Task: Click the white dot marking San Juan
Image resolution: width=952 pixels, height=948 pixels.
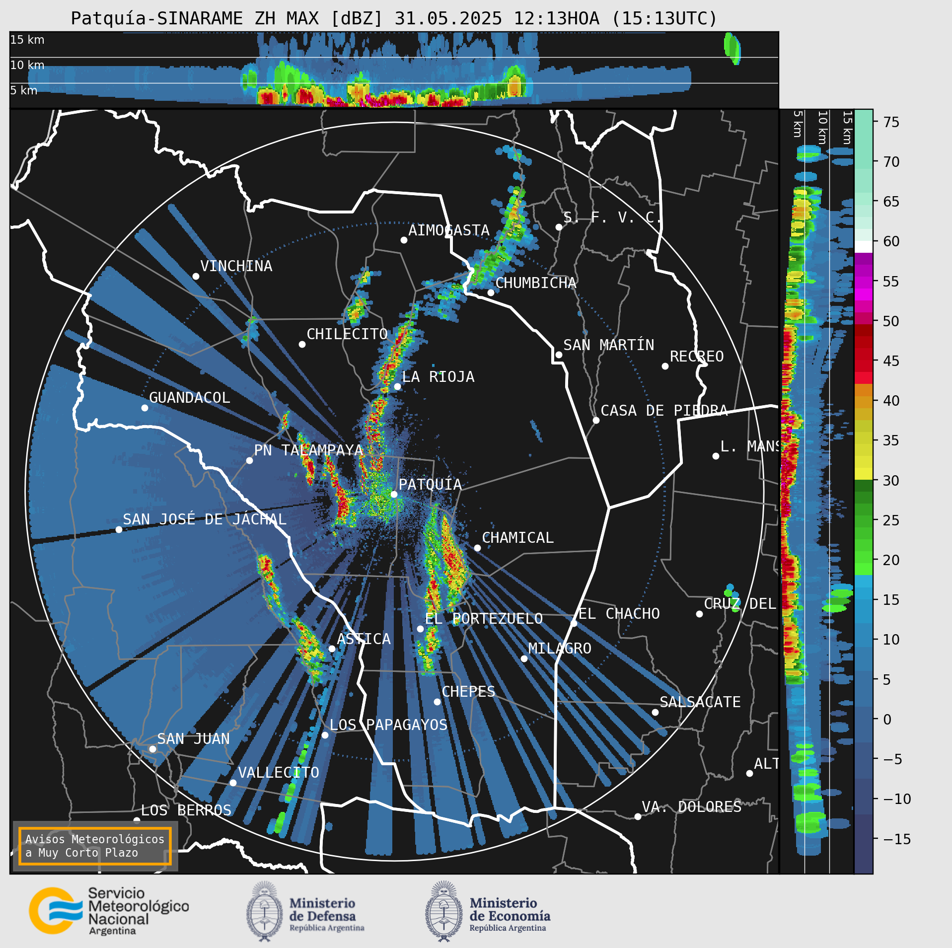Action: pos(152,749)
